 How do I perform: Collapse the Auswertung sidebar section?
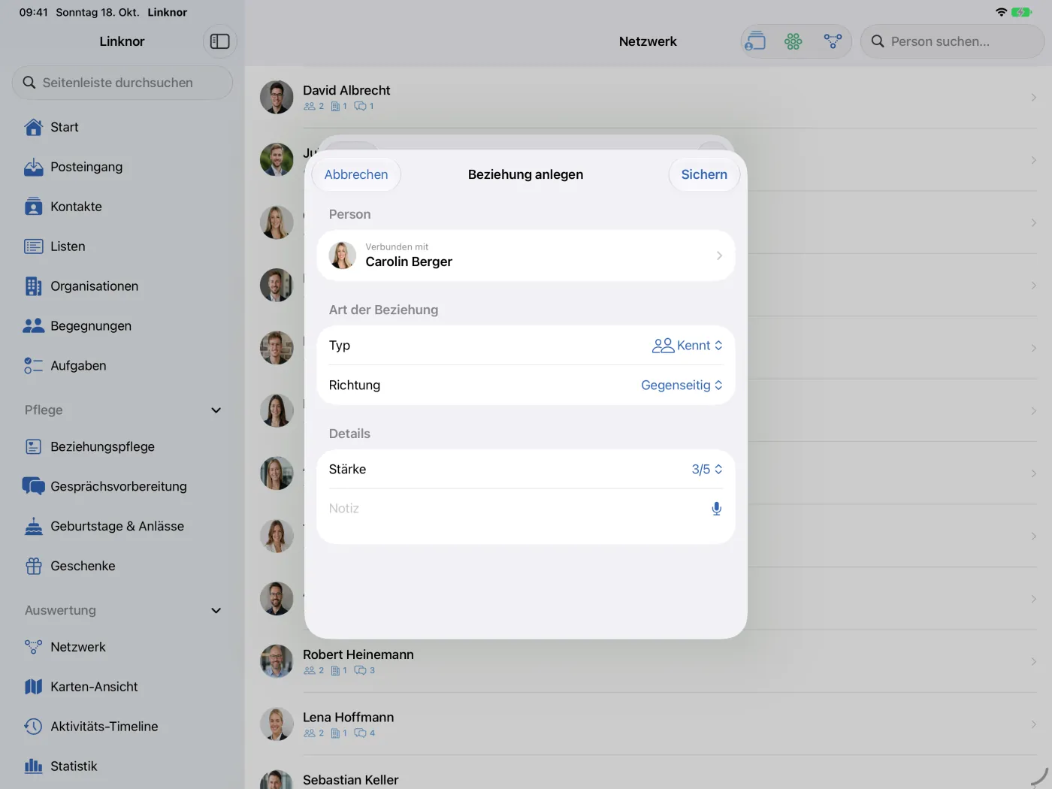[x=216, y=611]
